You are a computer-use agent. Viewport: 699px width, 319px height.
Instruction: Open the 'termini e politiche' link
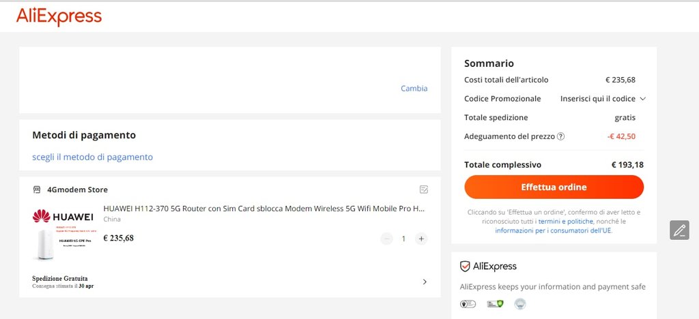point(566,221)
